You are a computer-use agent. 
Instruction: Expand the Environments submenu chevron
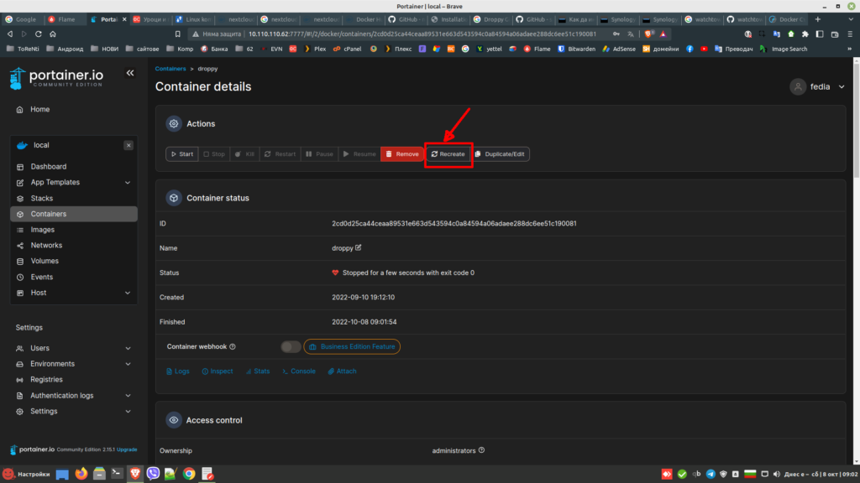coord(128,364)
